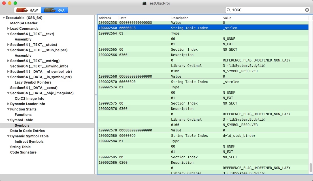Image resolution: width=313 pixels, height=181 pixels.
Task: Expand the Dynamic Loader Info triangle
Action: coord(8,104)
